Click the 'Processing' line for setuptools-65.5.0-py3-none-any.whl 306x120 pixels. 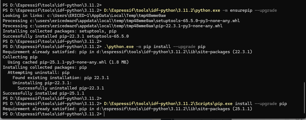[x=121, y=21]
